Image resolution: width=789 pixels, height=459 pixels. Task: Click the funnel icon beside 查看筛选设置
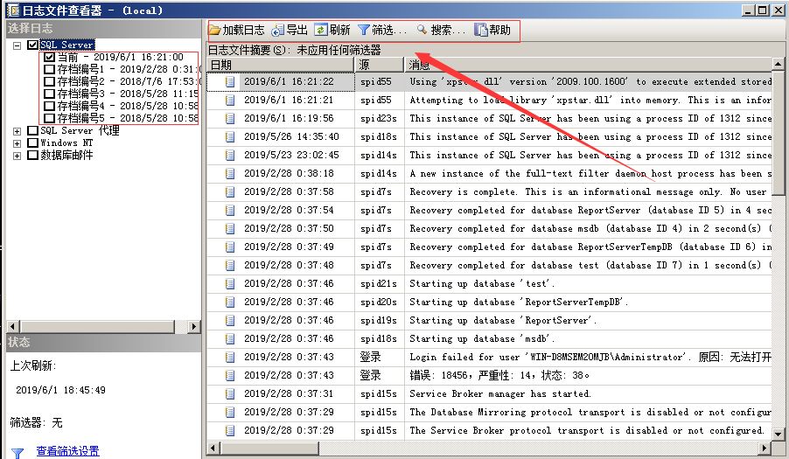coord(17,453)
